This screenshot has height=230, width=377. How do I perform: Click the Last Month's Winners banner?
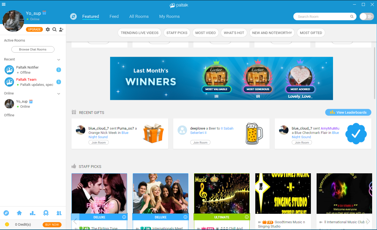pyautogui.click(x=222, y=78)
